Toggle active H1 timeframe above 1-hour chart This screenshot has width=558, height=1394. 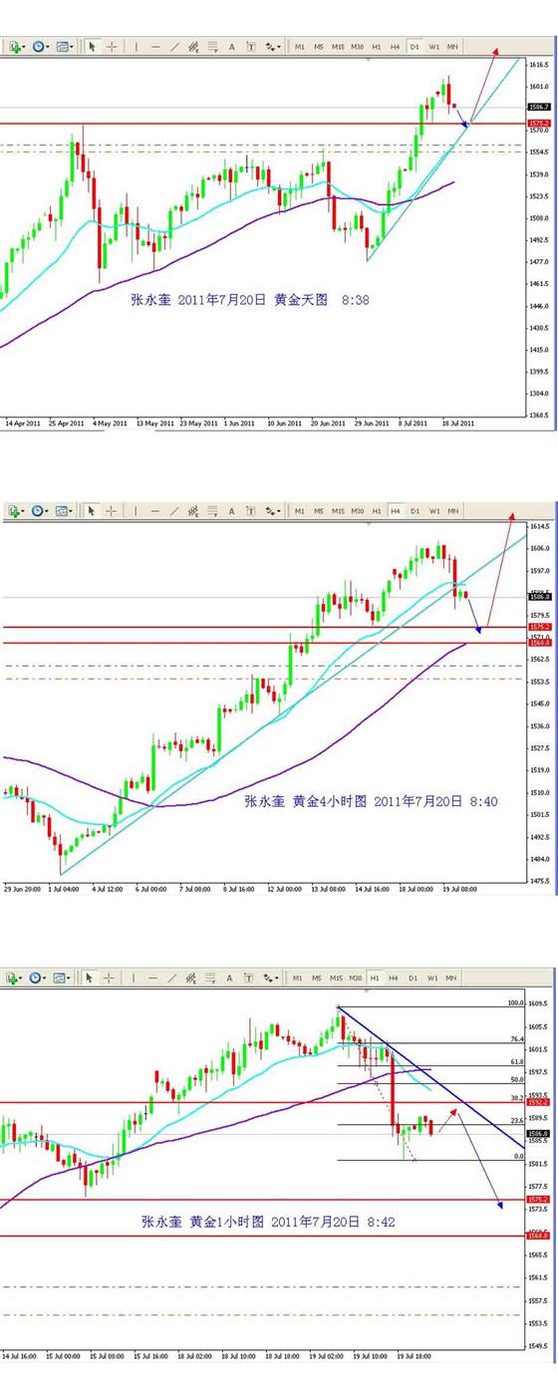click(376, 977)
